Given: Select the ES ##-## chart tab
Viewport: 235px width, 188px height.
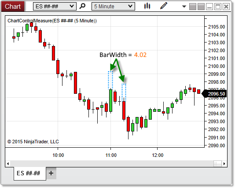Looking at the screenshot, I should click(x=30, y=174).
